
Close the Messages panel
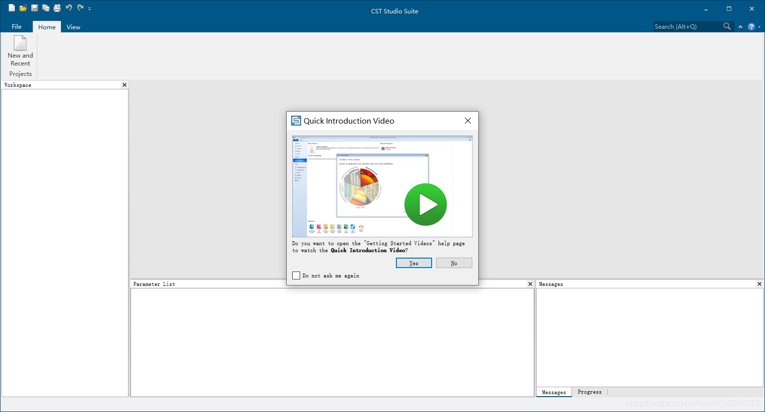[x=760, y=284]
